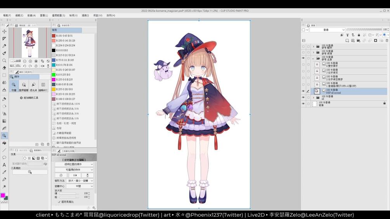
Task: Show the 1.普通版 layer
Action: coord(303,84)
